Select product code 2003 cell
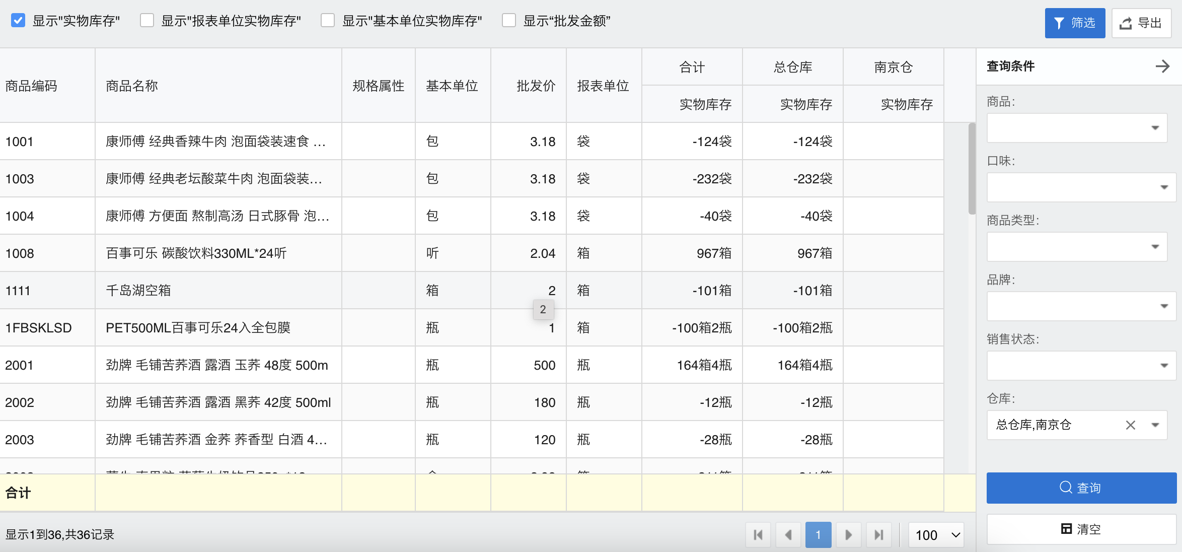Screen dimensions: 1182x552 47,440
